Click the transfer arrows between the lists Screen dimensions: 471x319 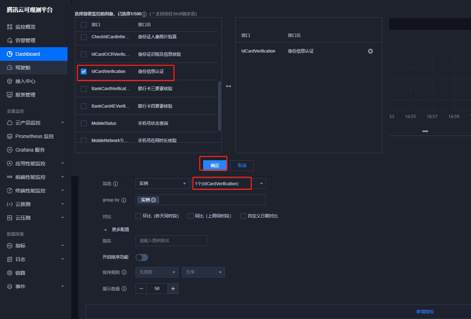tap(229, 86)
